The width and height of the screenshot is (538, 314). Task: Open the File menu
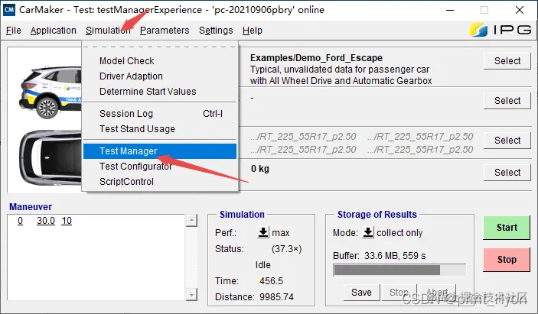click(13, 31)
